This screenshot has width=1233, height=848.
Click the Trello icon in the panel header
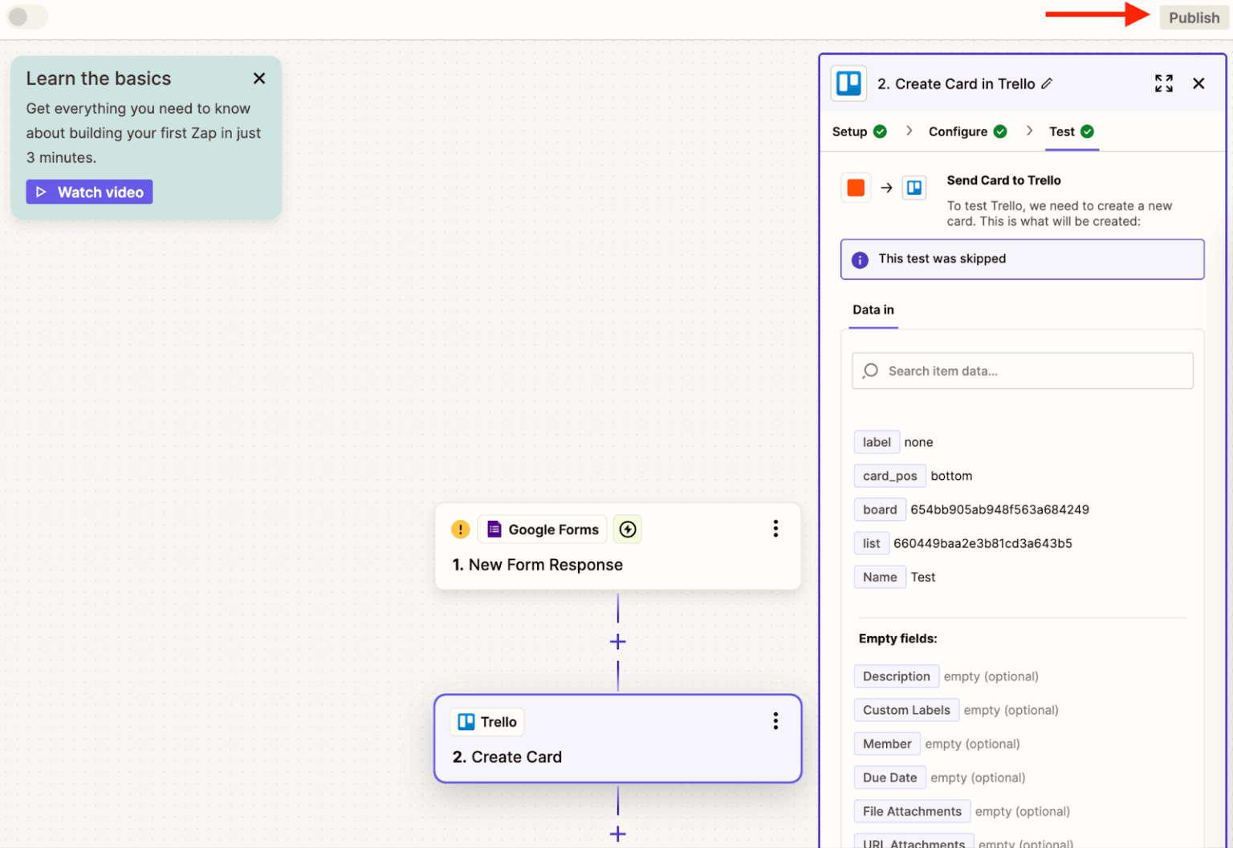coord(848,83)
